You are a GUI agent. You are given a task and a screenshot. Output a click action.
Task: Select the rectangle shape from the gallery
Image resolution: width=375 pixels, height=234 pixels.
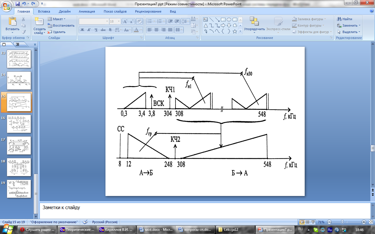[x=223, y=20]
